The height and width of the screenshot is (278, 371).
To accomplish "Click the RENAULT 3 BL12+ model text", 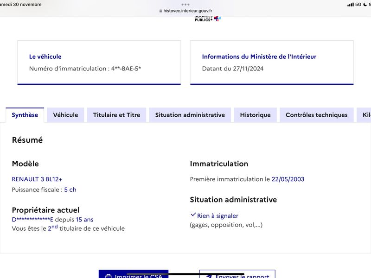I will [37, 179].
